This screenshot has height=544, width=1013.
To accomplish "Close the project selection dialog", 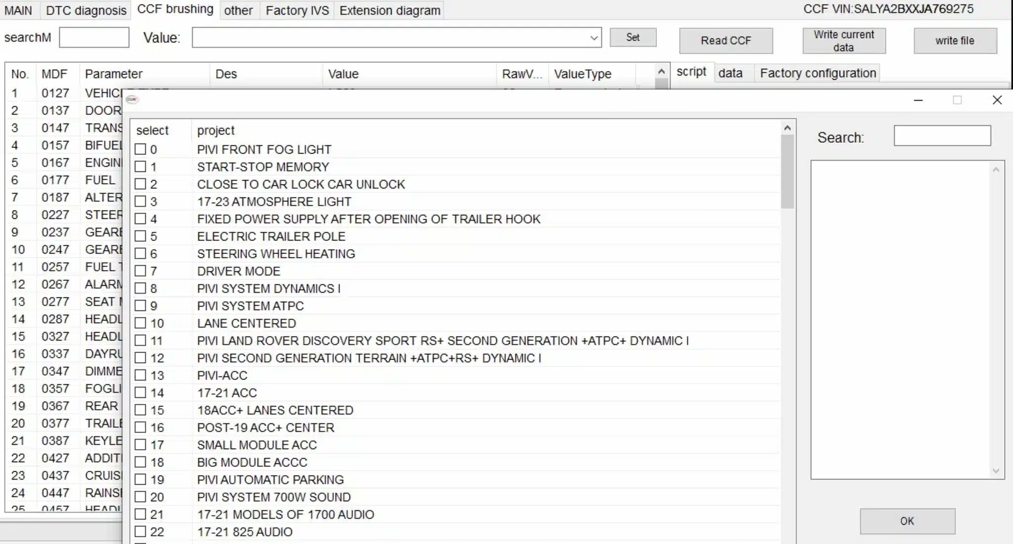I will coord(997,100).
